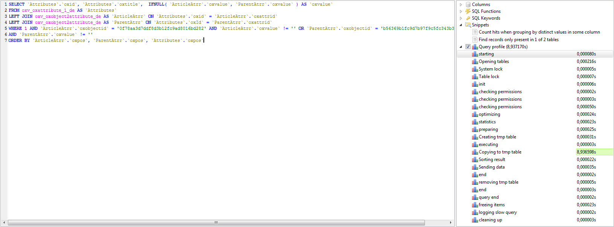
Task: Click the chart icon beside logging slow query
Action: pos(475,212)
